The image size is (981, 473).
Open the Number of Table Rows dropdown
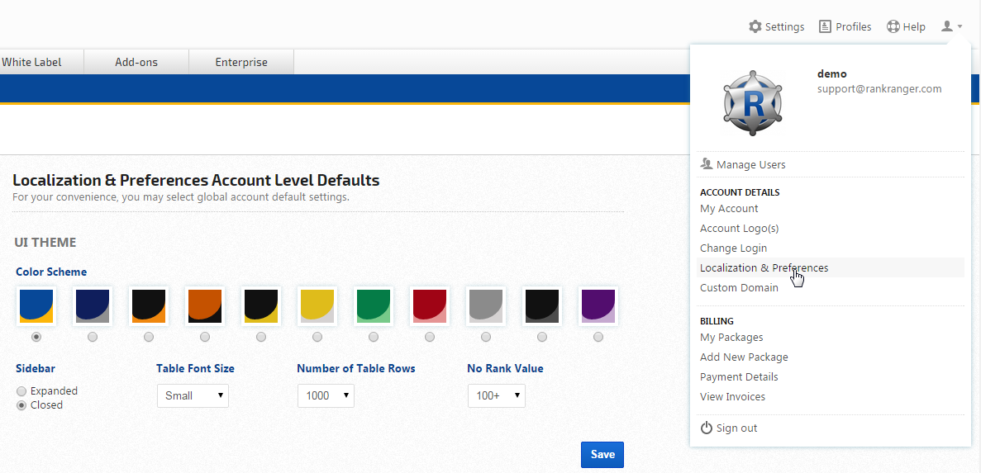tap(326, 395)
